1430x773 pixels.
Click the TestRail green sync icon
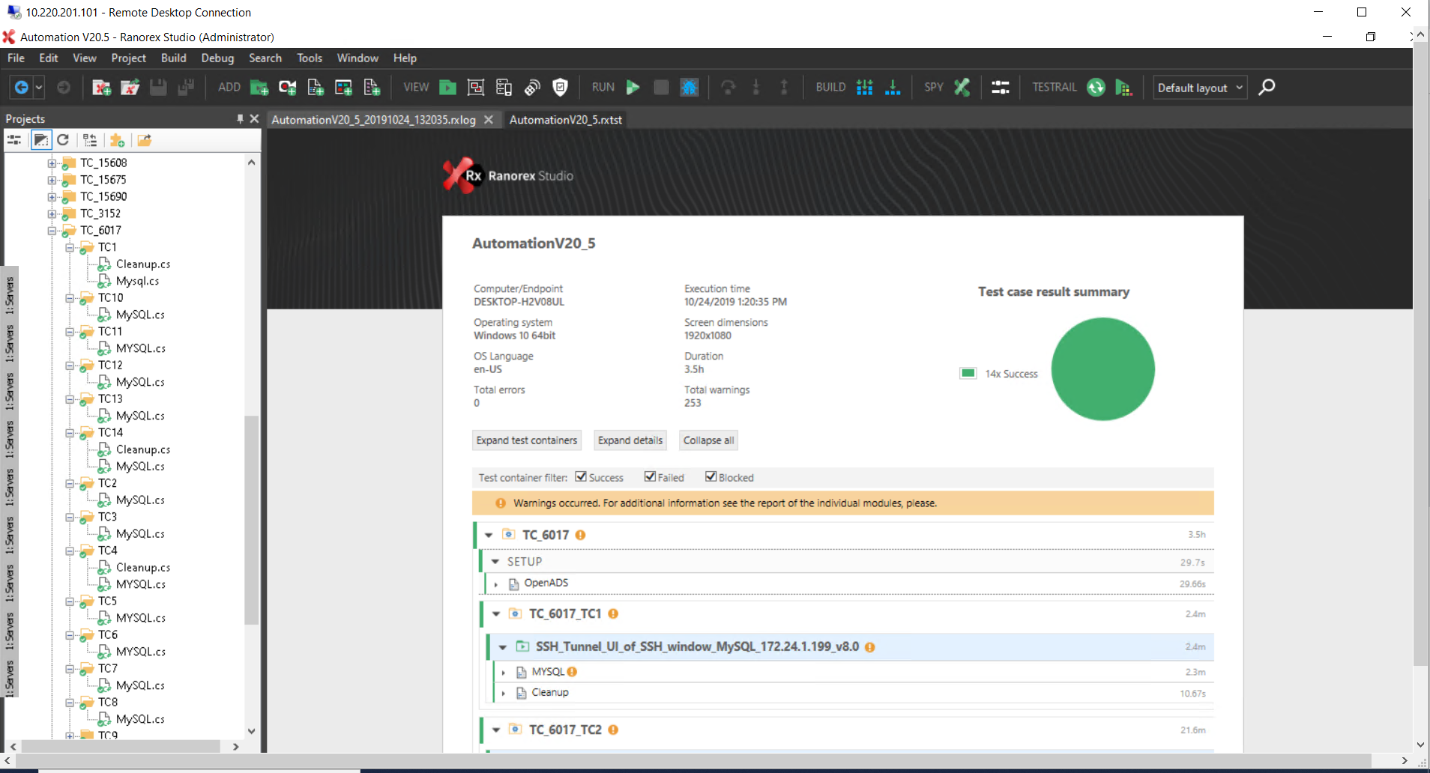click(x=1096, y=88)
